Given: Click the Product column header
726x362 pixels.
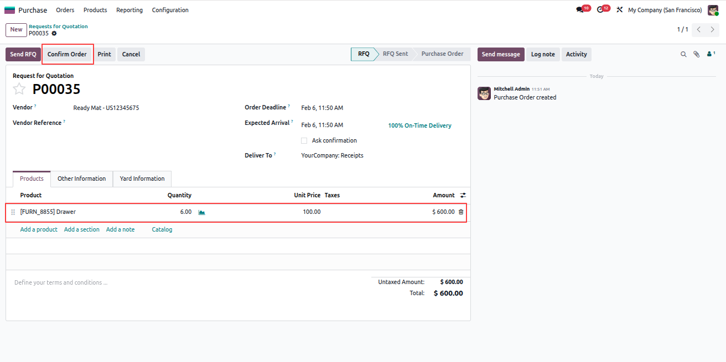Looking at the screenshot, I should (x=31, y=195).
